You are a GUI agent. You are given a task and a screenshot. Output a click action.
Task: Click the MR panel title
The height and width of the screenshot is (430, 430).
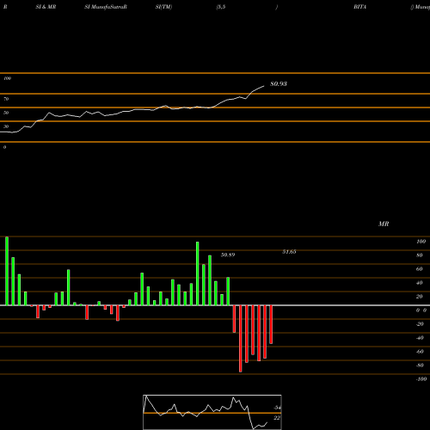coord(384,224)
